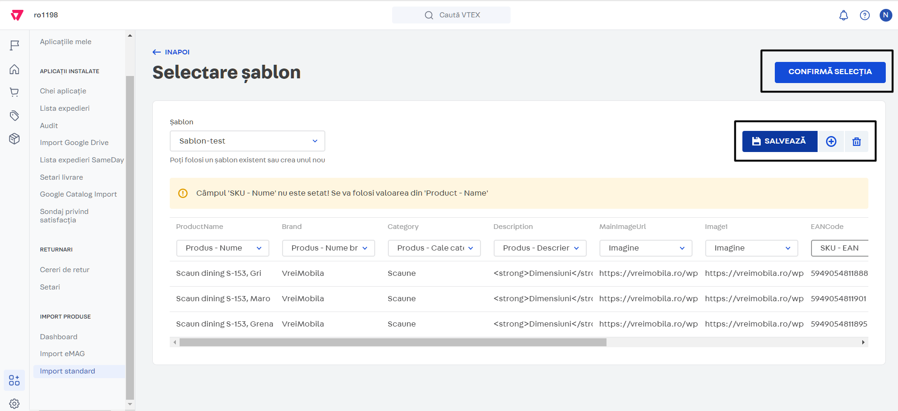The height and width of the screenshot is (411, 898).
Task: Open the ProductName mapping dropdown
Action: coord(222,248)
